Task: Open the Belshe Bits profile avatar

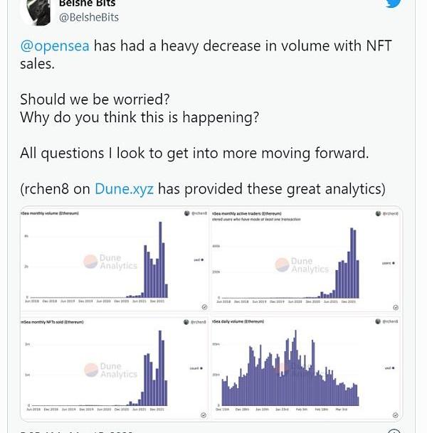Action: pyautogui.click(x=36, y=11)
